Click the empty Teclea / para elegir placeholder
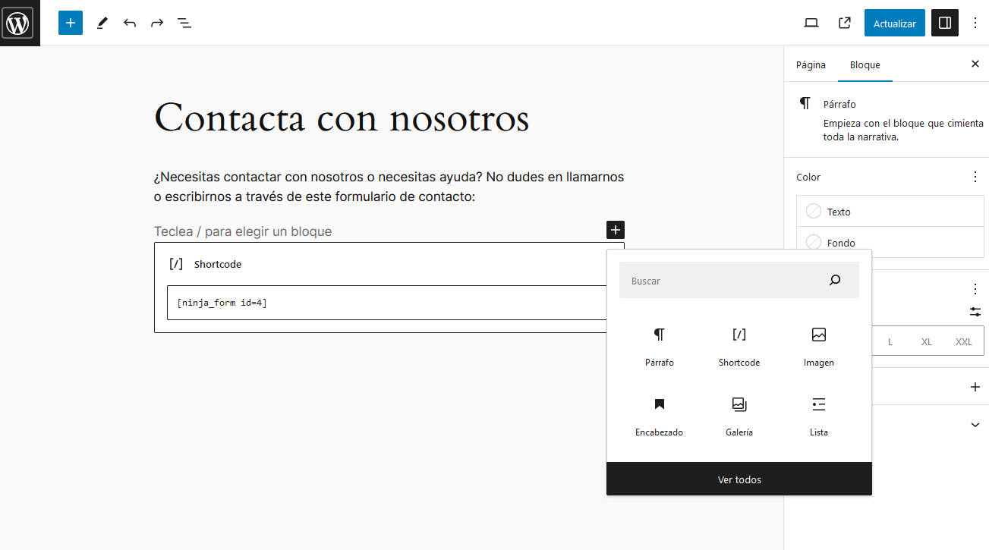Image resolution: width=989 pixels, height=550 pixels. pyautogui.click(x=243, y=231)
